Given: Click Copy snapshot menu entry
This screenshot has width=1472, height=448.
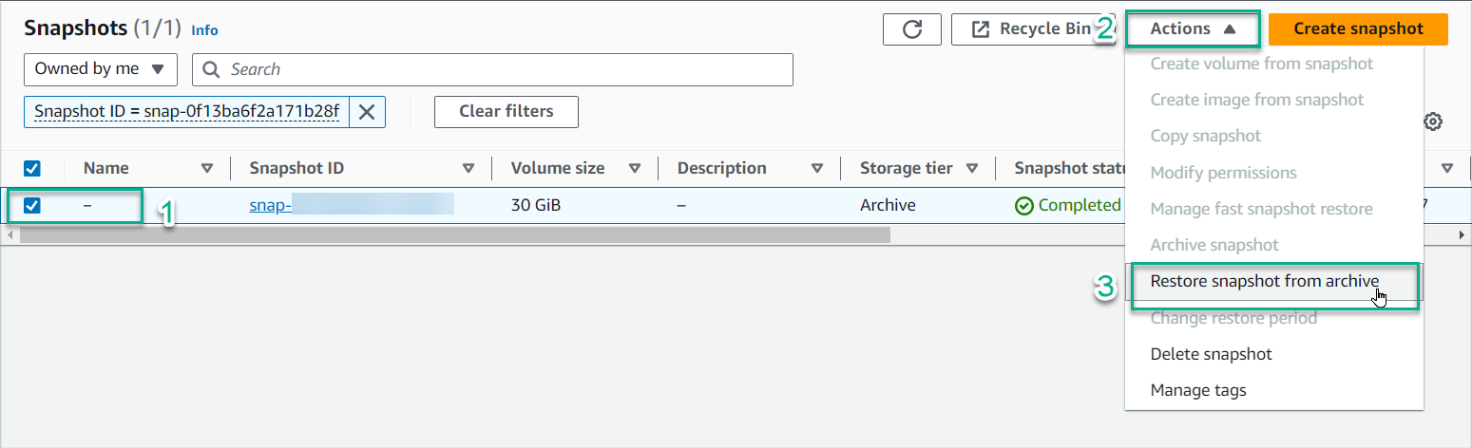Looking at the screenshot, I should (x=1273, y=136).
